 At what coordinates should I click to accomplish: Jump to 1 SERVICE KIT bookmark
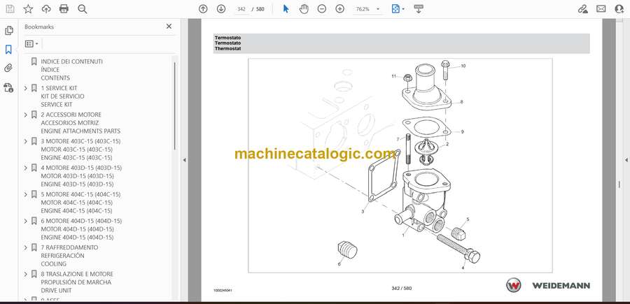pos(63,88)
